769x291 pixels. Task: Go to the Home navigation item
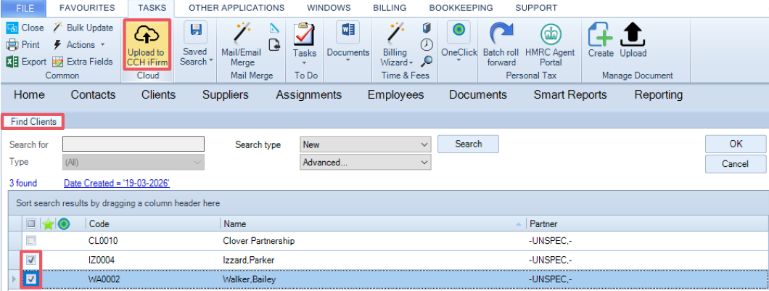(x=29, y=95)
